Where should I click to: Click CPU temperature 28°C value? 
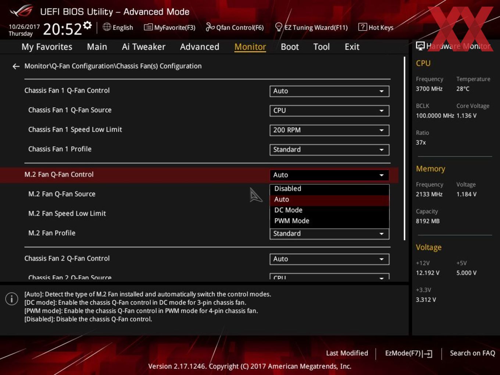[x=463, y=89]
